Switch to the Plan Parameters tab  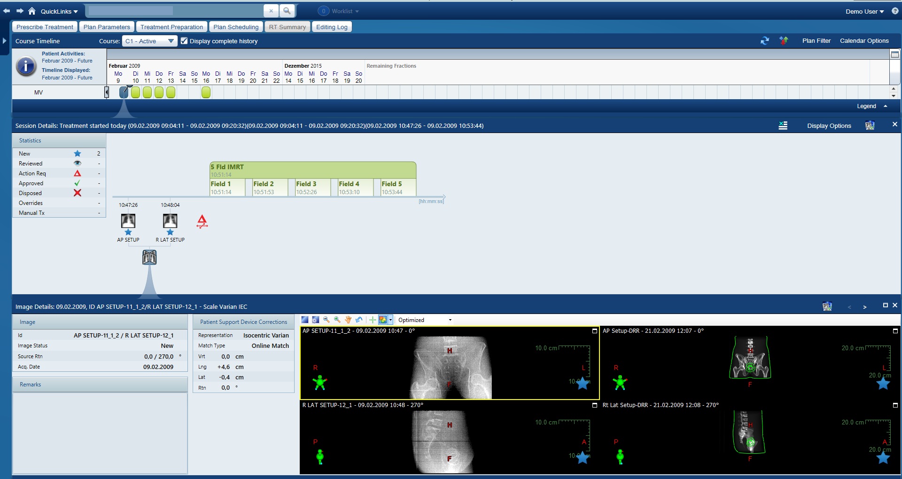(107, 26)
